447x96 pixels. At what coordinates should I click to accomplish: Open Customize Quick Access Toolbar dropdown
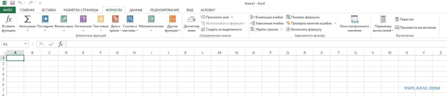[x=40, y=3]
